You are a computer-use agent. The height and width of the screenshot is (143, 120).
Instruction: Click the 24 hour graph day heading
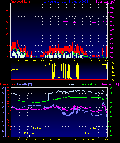point(66,1)
